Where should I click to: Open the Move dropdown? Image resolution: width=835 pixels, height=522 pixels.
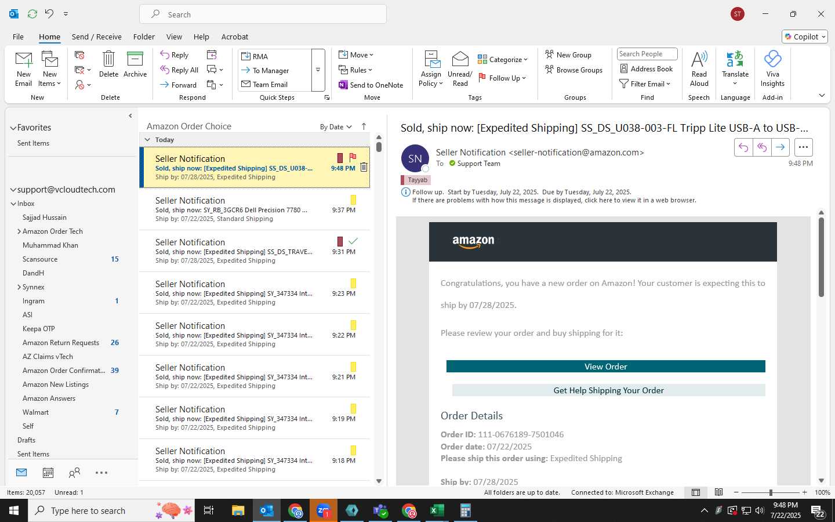click(x=356, y=55)
